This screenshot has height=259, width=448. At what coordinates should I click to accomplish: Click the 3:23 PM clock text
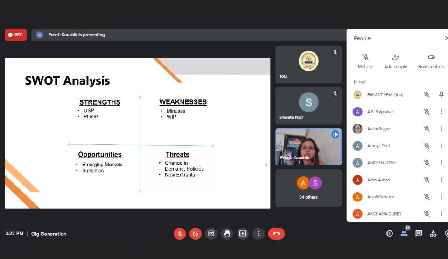point(14,234)
